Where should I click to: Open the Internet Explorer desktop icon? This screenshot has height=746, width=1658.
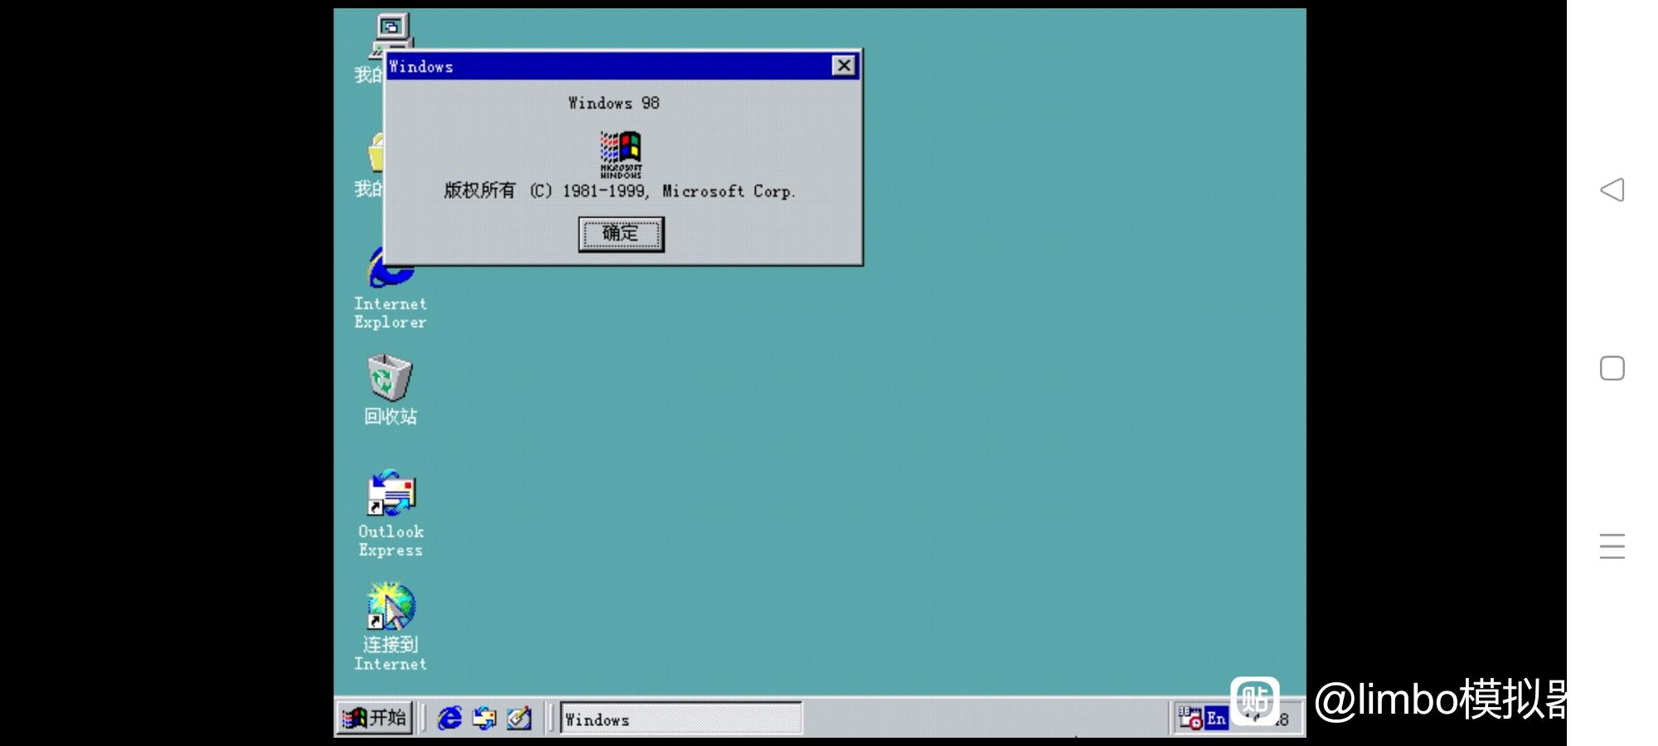click(390, 290)
